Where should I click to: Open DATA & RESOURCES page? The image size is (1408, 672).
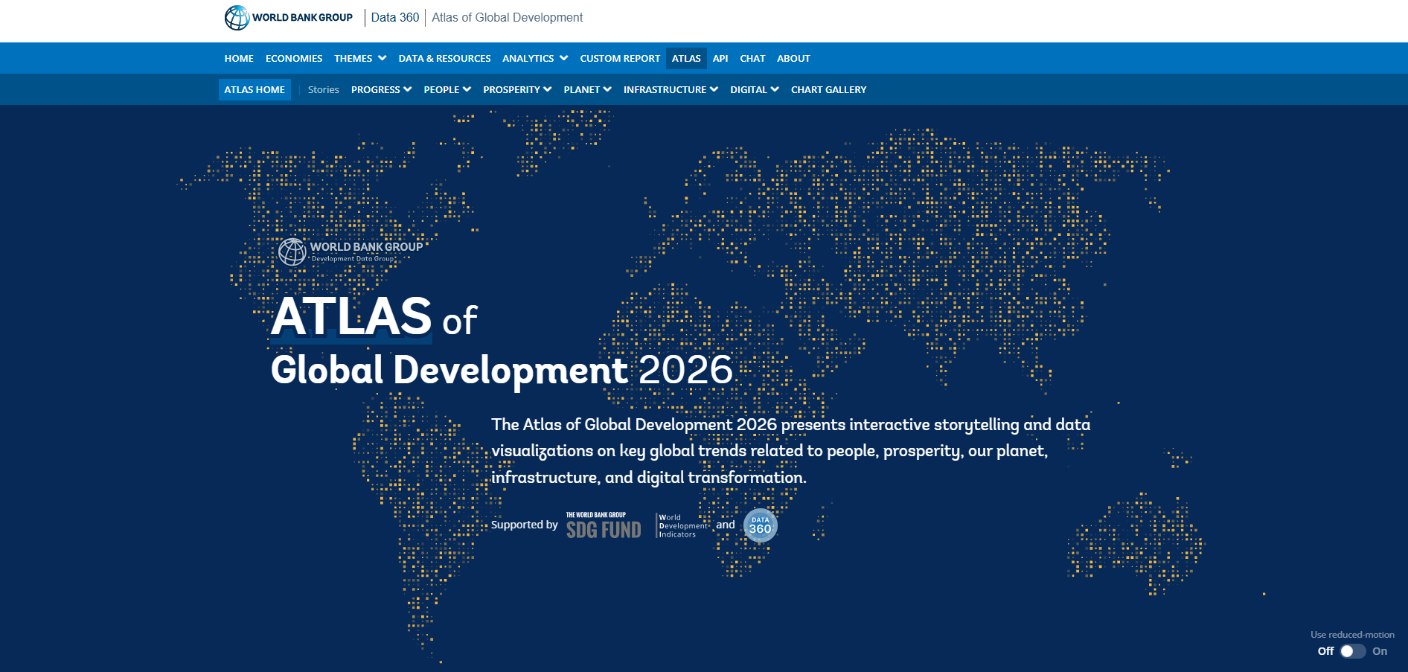[x=444, y=58]
